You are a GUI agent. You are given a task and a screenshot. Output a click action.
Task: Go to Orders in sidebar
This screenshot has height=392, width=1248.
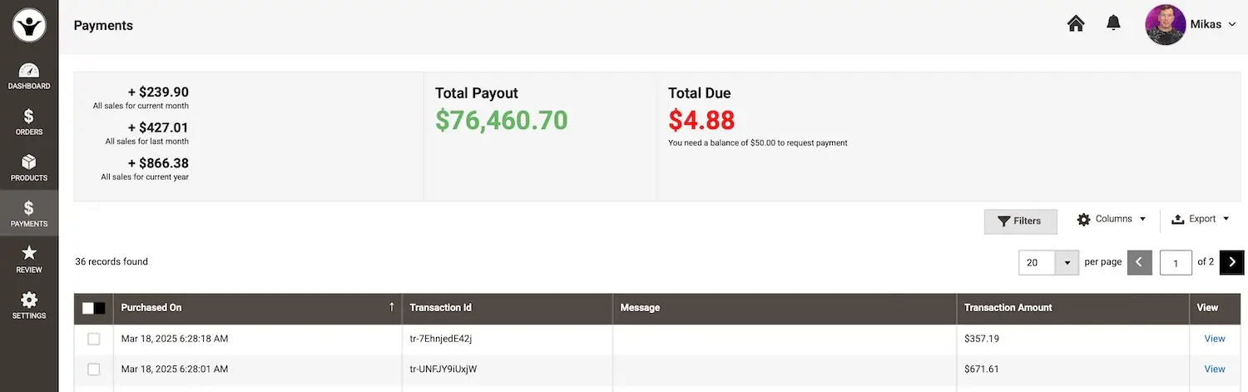(x=29, y=122)
